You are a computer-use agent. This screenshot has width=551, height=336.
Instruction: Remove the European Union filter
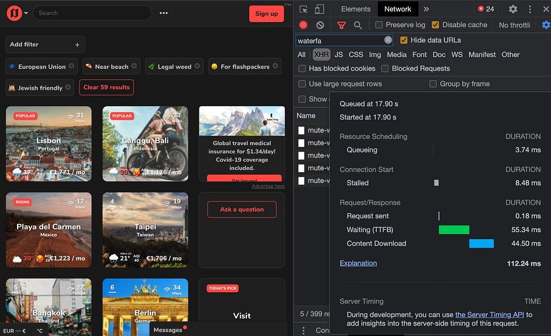71,65
